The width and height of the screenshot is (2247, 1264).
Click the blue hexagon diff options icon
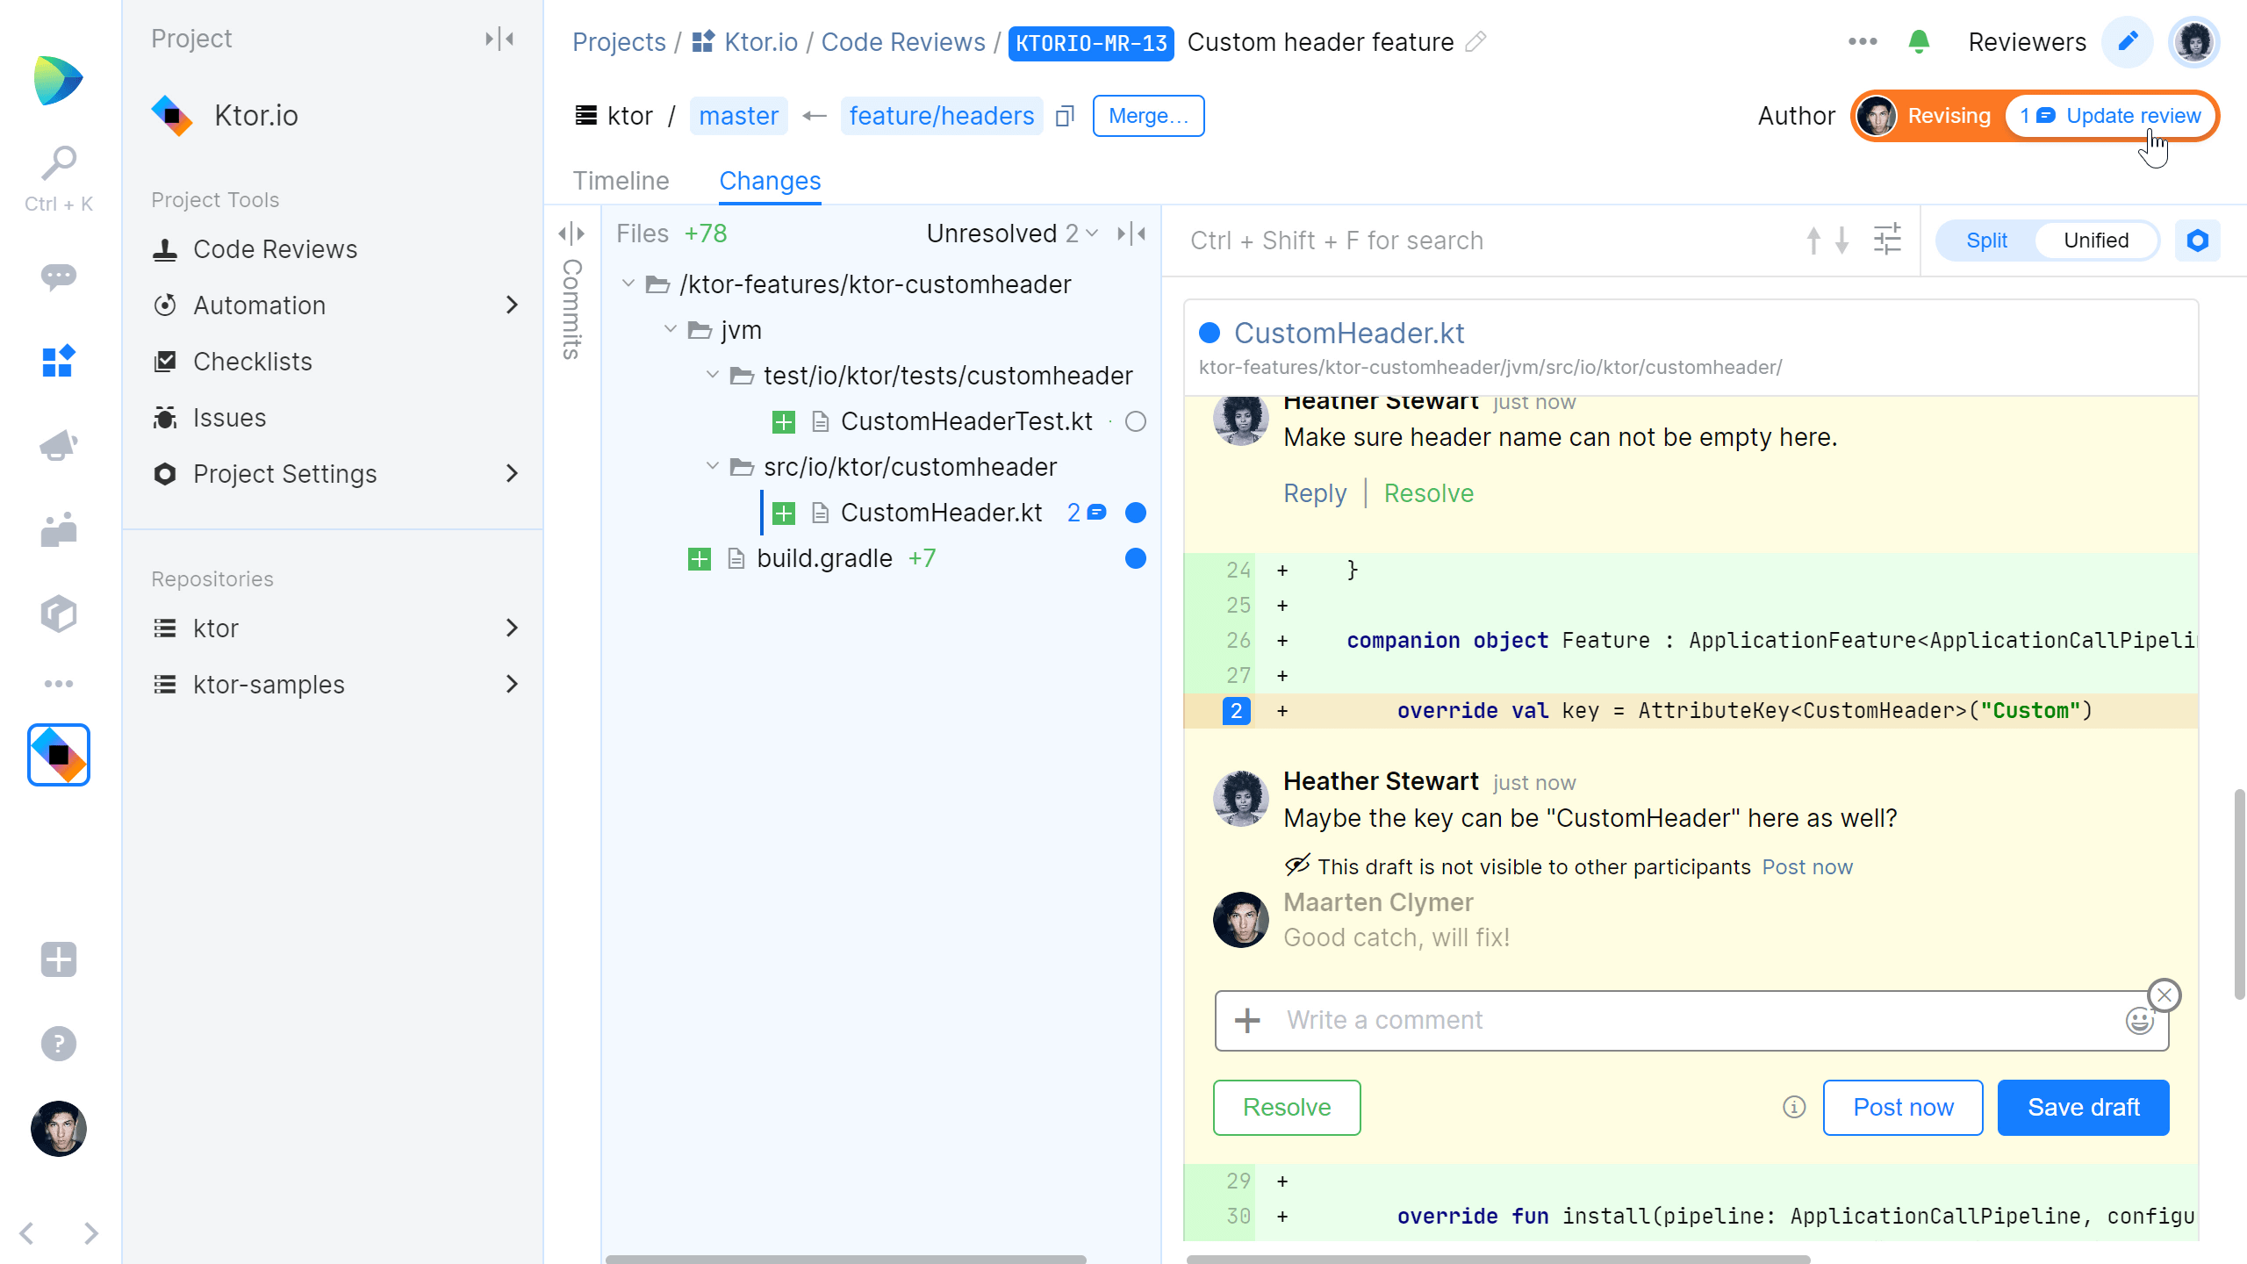tap(2198, 241)
